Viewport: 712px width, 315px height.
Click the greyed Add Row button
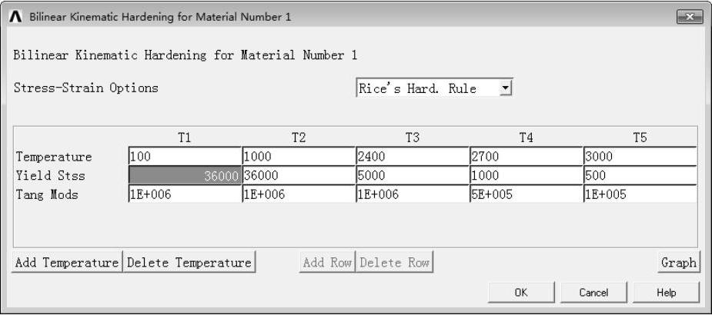[327, 263]
